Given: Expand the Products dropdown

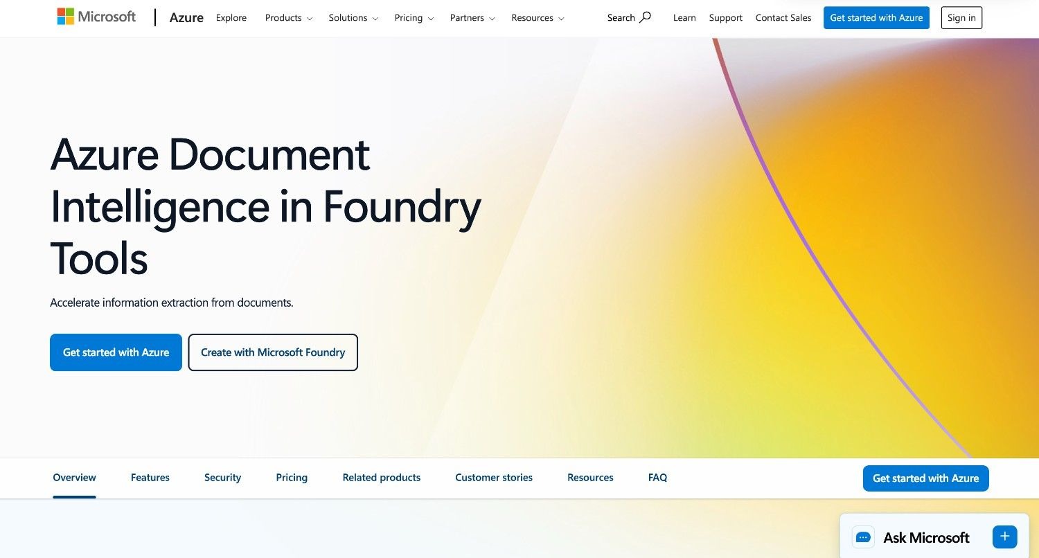Looking at the screenshot, I should pyautogui.click(x=289, y=18).
